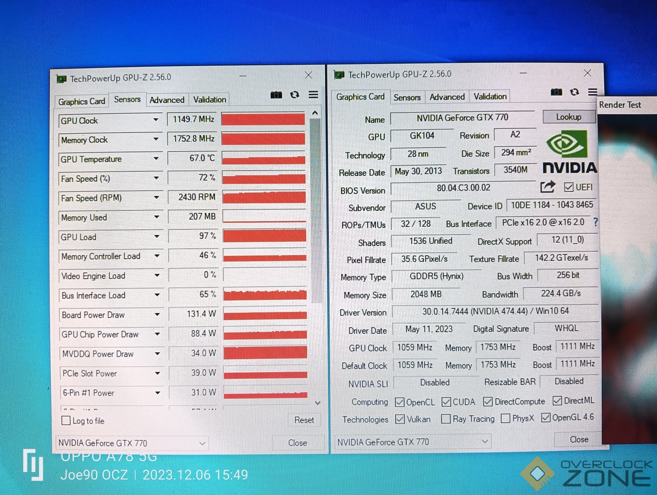Click the camera icon in the Graphics Card window

click(556, 92)
